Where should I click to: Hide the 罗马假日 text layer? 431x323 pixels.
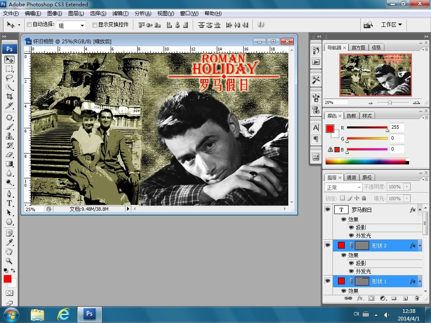coord(327,209)
